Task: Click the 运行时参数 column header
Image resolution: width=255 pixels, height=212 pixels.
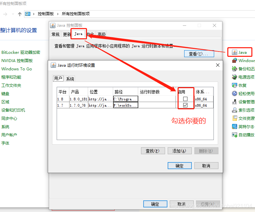Action: (157, 92)
